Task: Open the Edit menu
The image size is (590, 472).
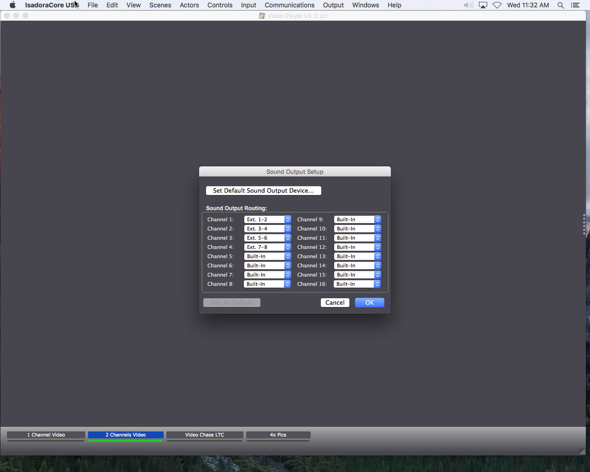Action: [112, 5]
